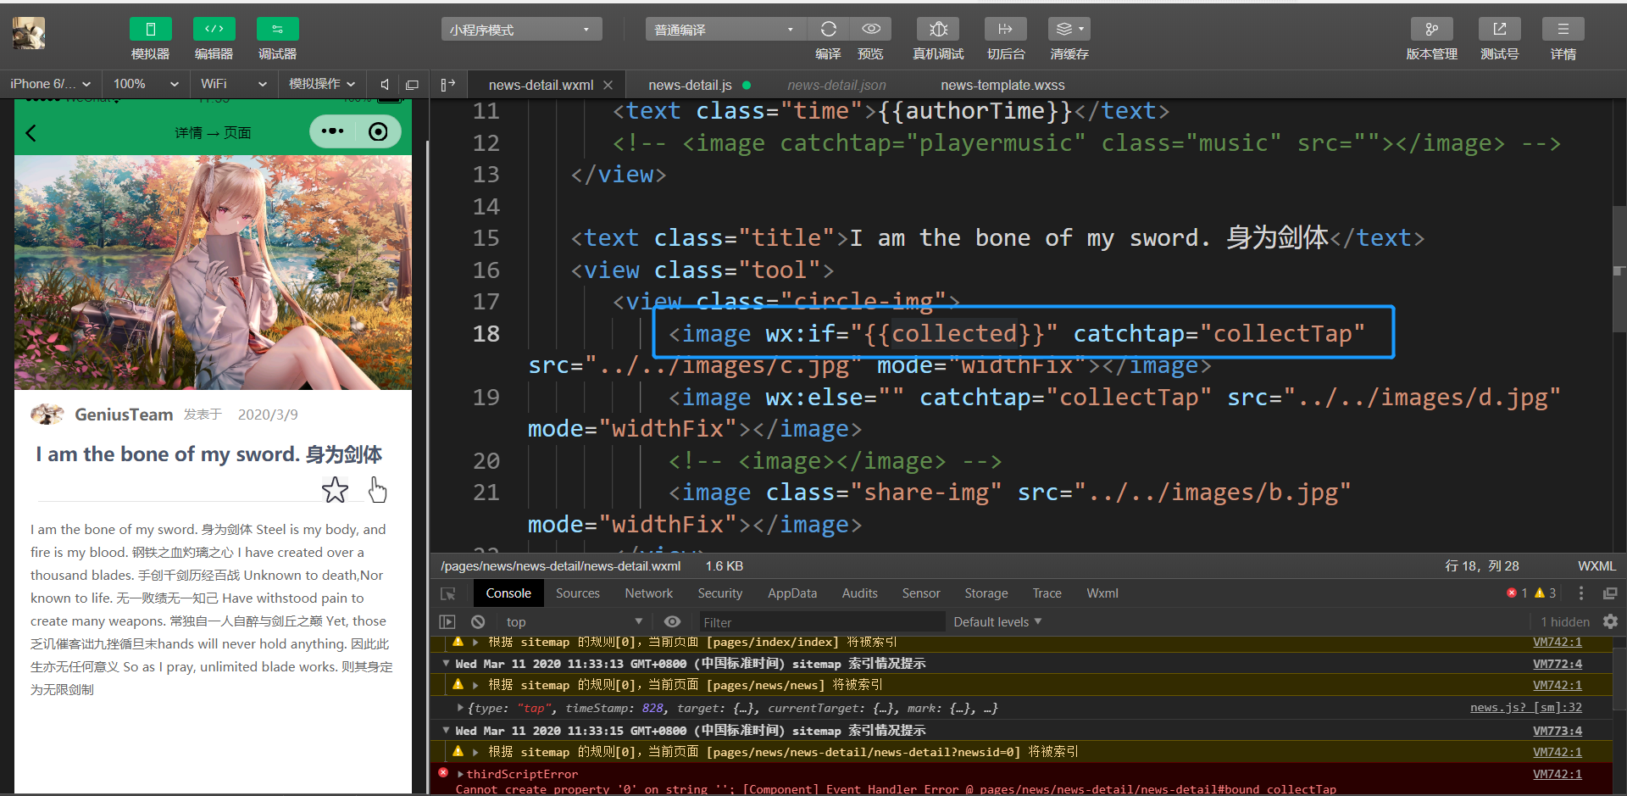Open the mini program three-dot menu
Viewport: 1627px width, 796px height.
333,131
